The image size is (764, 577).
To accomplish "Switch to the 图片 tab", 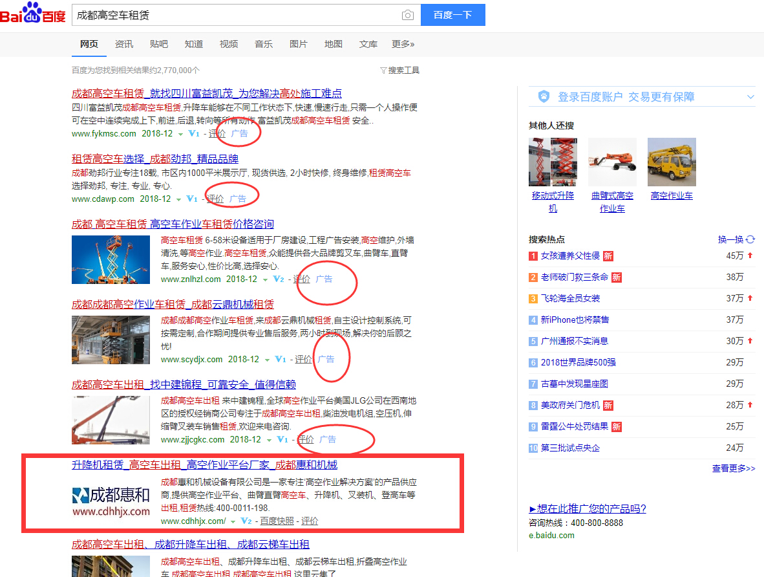I will tap(299, 45).
